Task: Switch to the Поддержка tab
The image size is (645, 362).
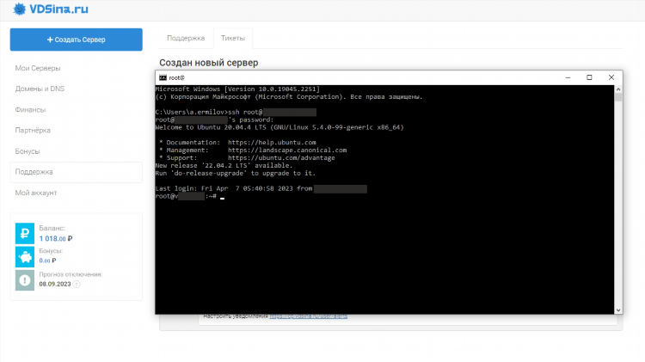Action: (186, 38)
